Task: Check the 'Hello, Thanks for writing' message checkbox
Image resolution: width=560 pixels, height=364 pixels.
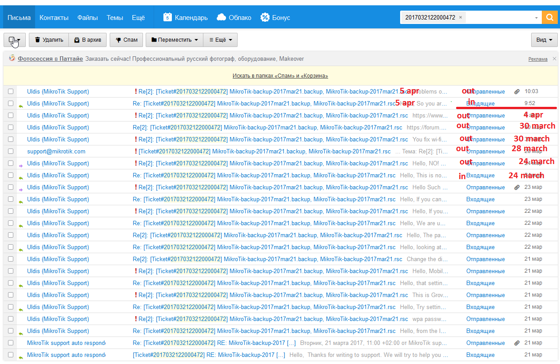Action: click(x=11, y=355)
